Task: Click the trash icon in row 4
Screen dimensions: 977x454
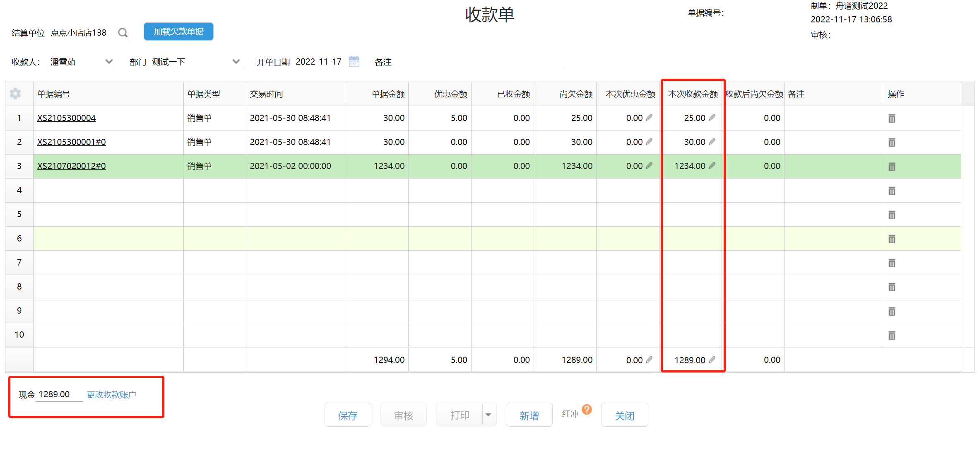Action: pos(892,191)
